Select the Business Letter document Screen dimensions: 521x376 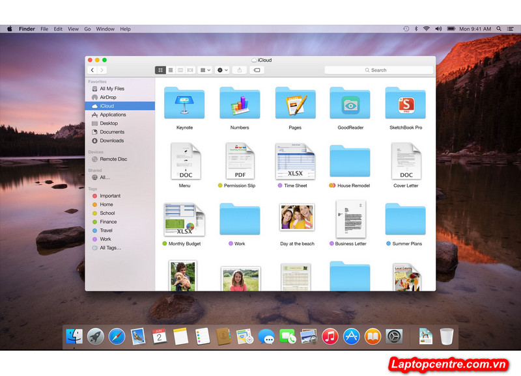point(351,219)
